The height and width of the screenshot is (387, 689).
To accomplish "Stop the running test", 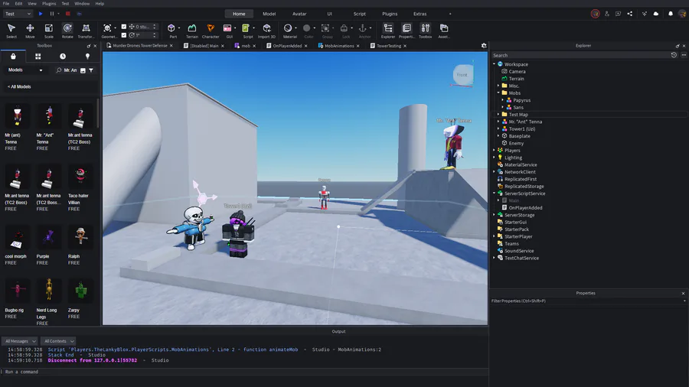I will (67, 14).
